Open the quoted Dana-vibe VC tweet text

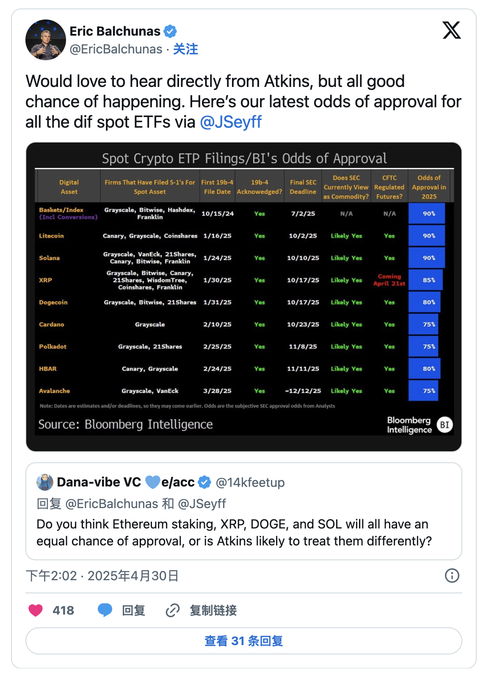coord(234,533)
